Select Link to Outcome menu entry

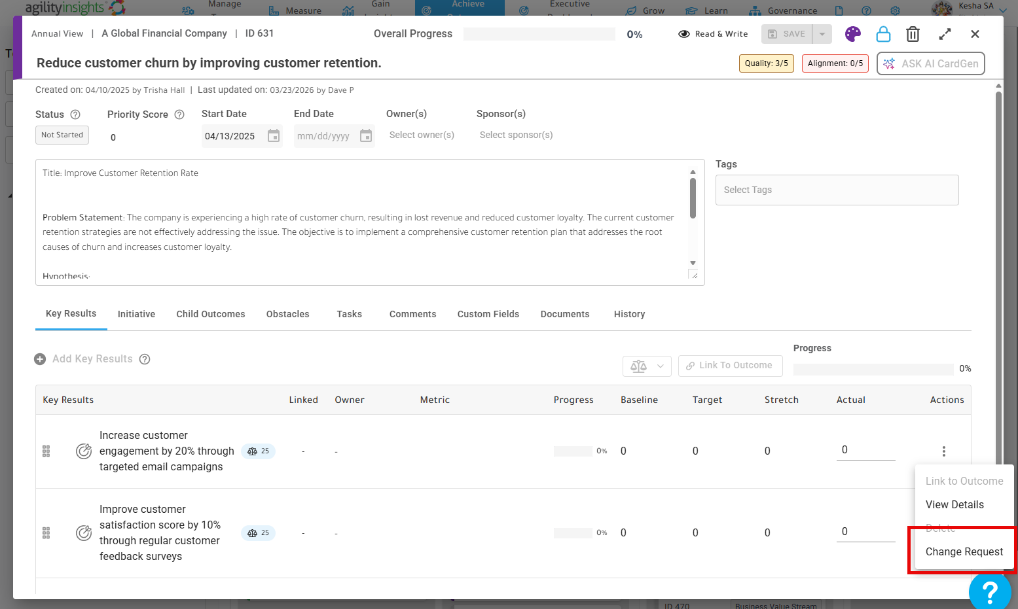tap(964, 481)
